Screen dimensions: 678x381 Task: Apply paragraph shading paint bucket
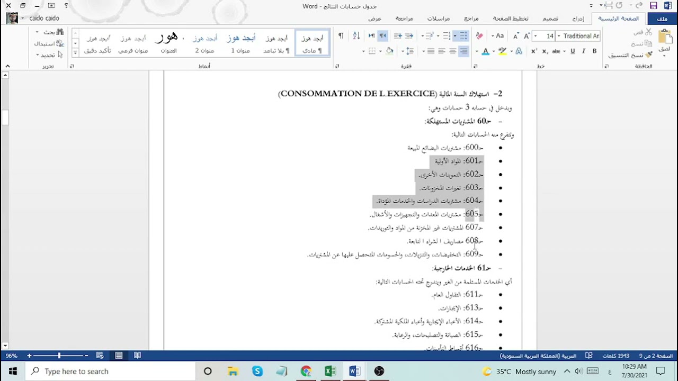coord(389,51)
